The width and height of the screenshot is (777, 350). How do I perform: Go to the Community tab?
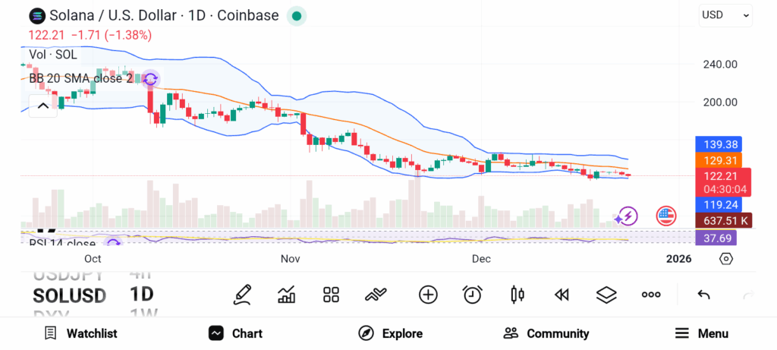[x=546, y=333]
